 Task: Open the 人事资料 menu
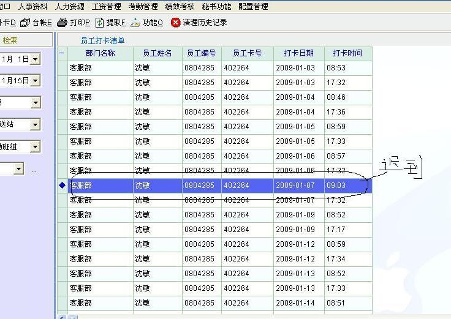32,7
